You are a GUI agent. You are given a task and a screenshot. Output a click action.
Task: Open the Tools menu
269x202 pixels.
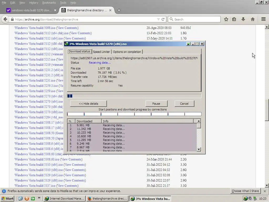pos(63,3)
